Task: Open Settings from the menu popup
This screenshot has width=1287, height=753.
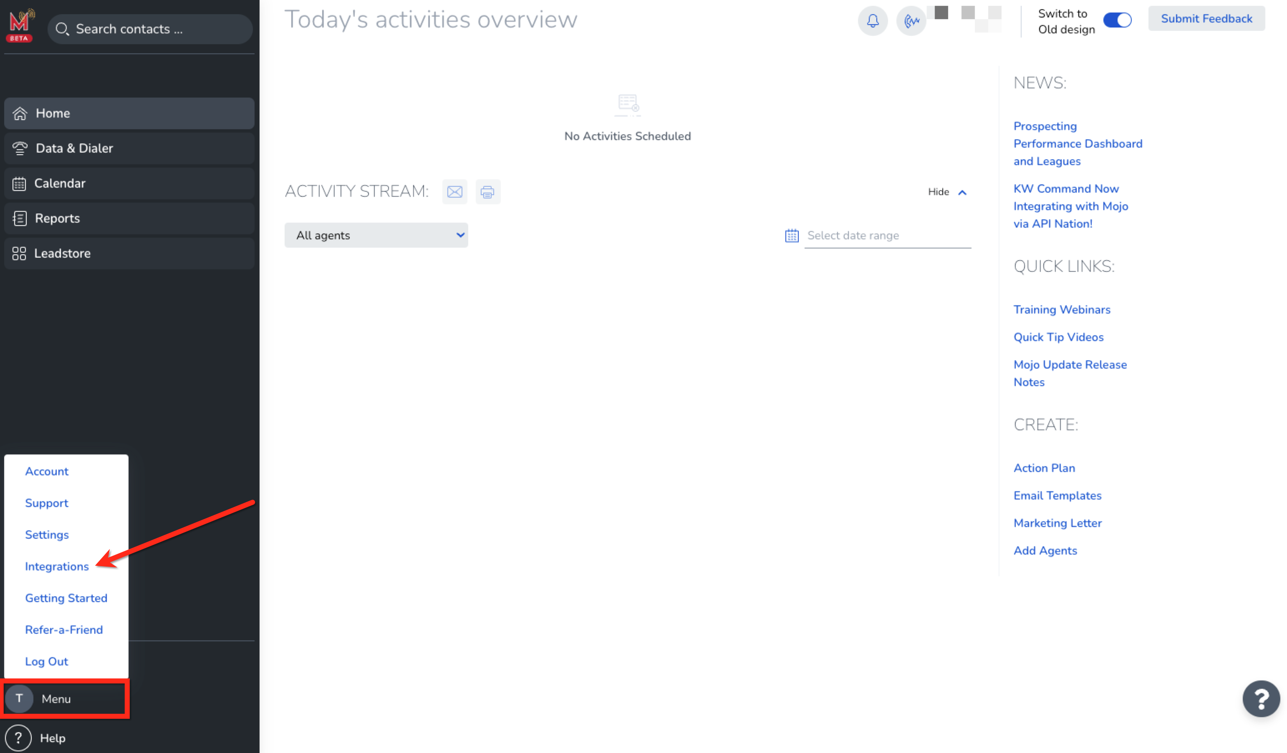Action: click(46, 535)
